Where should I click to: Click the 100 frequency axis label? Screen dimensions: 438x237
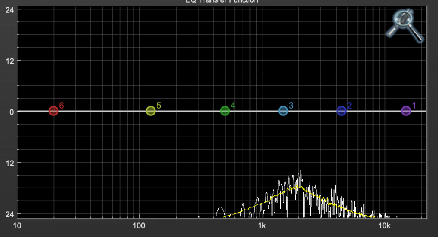tap(139, 225)
